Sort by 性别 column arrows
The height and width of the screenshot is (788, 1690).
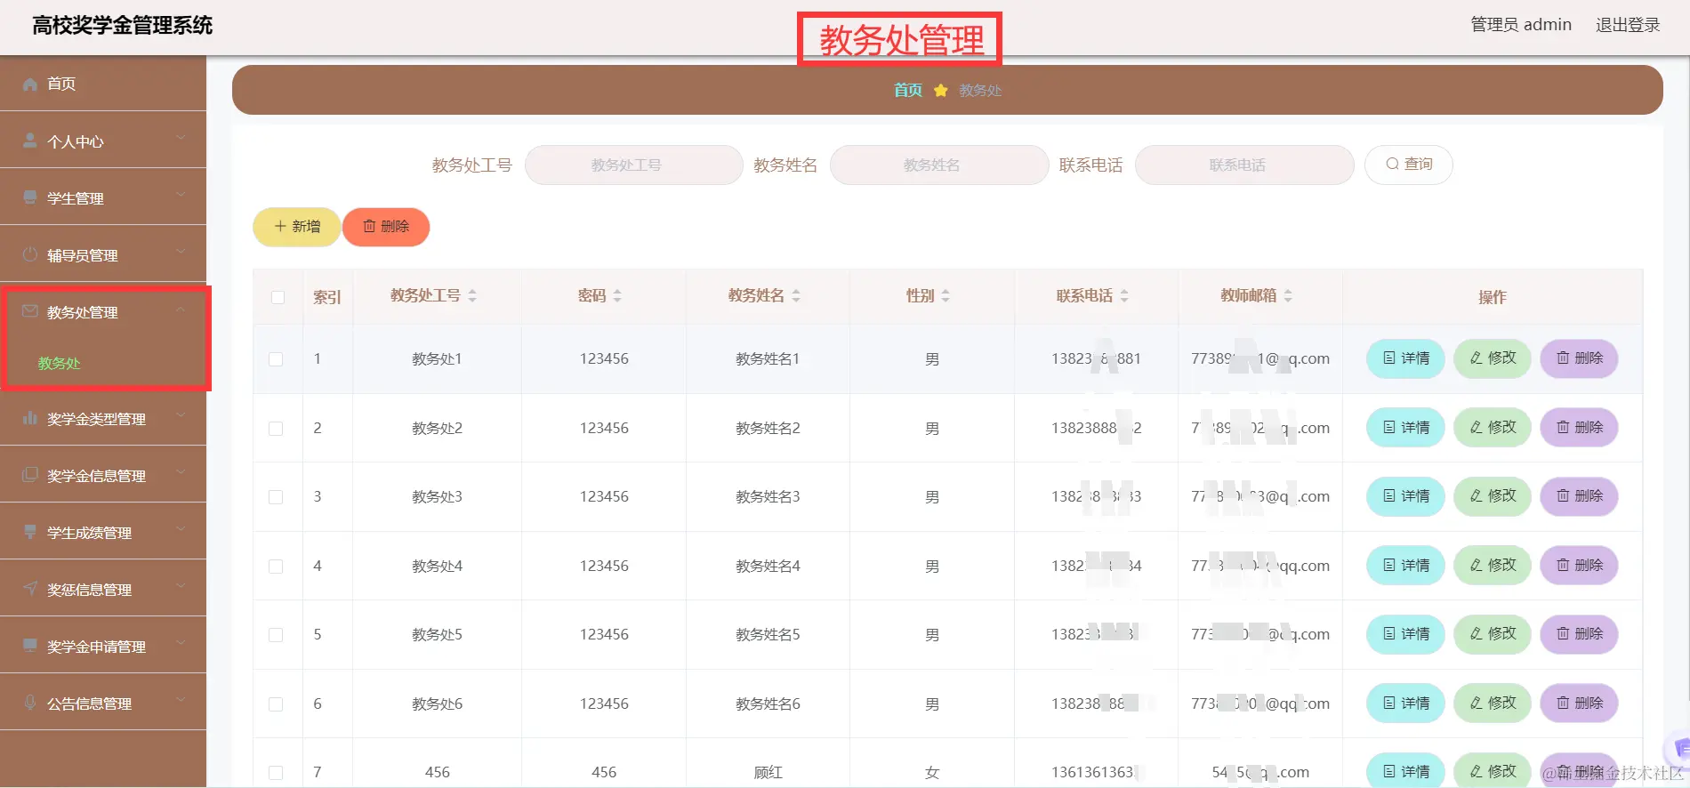point(946,295)
